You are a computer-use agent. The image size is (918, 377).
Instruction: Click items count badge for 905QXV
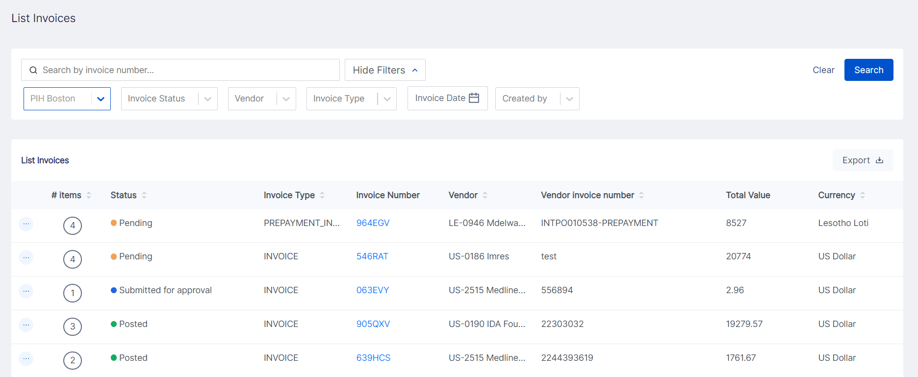tap(73, 327)
